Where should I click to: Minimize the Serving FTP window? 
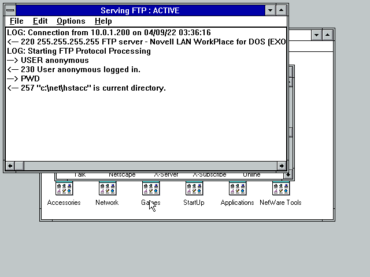click(x=271, y=10)
